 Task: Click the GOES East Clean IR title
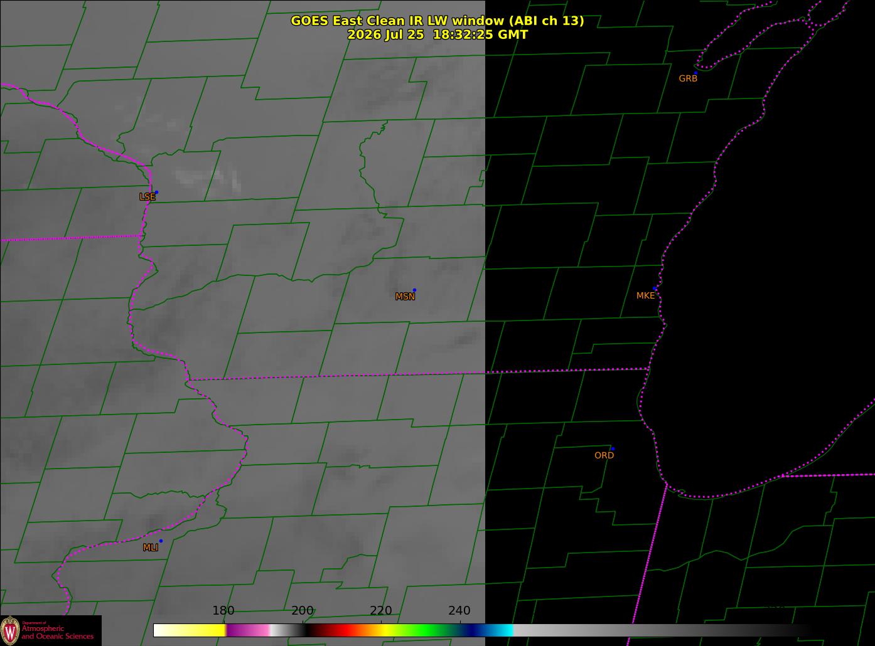pos(437,21)
